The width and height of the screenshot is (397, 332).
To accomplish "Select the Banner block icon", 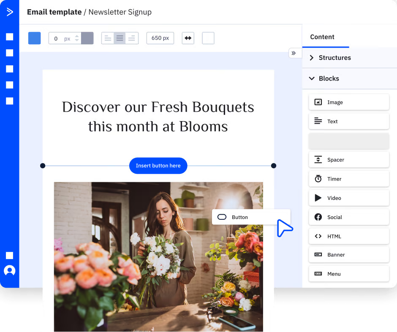I will click(x=318, y=255).
